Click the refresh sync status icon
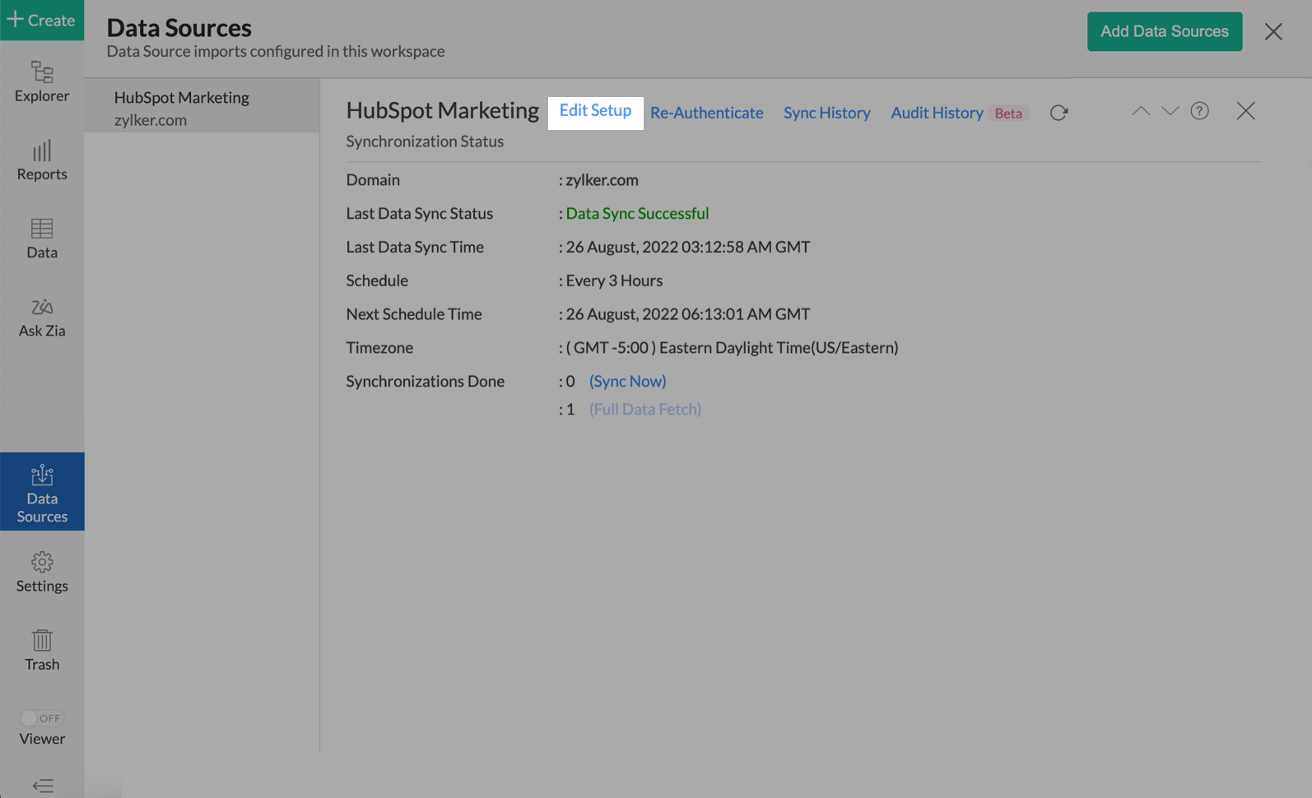The width and height of the screenshot is (1312, 798). click(1058, 113)
